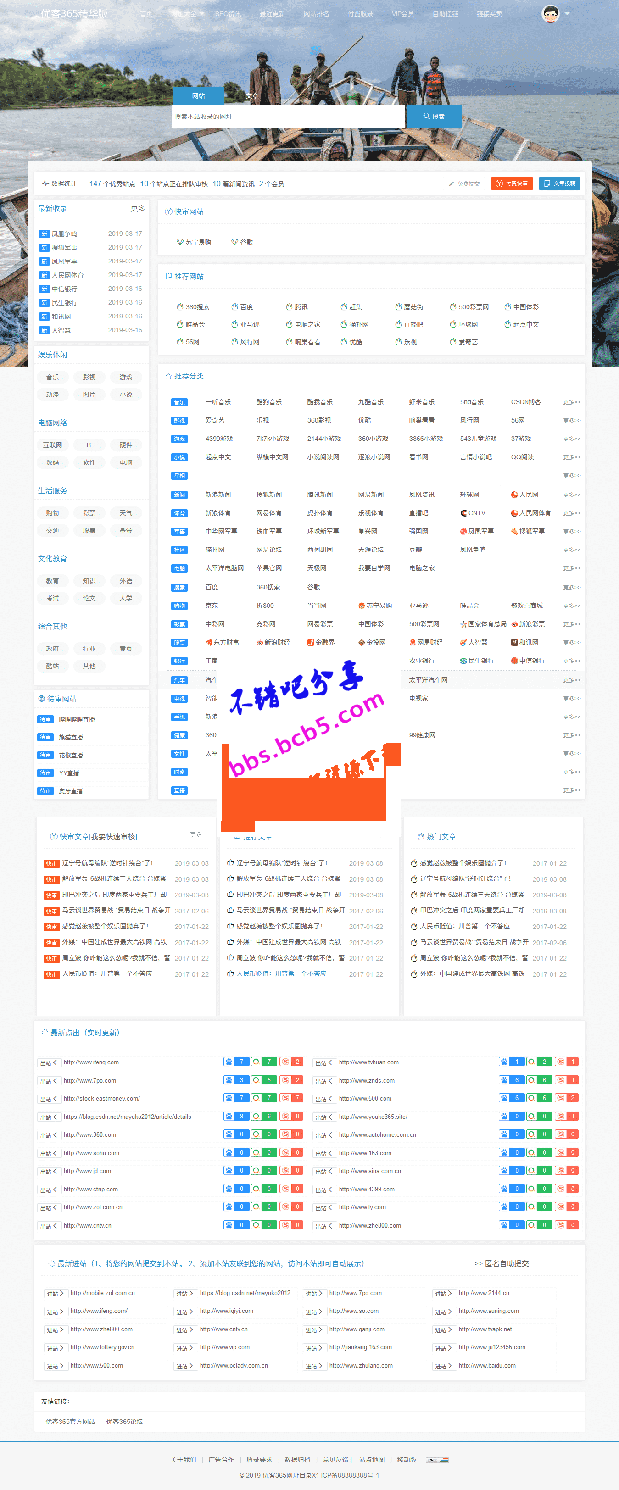619x1490 pixels.
Task: Open 4399游戏 in the 游戏 row
Action: 219,439
